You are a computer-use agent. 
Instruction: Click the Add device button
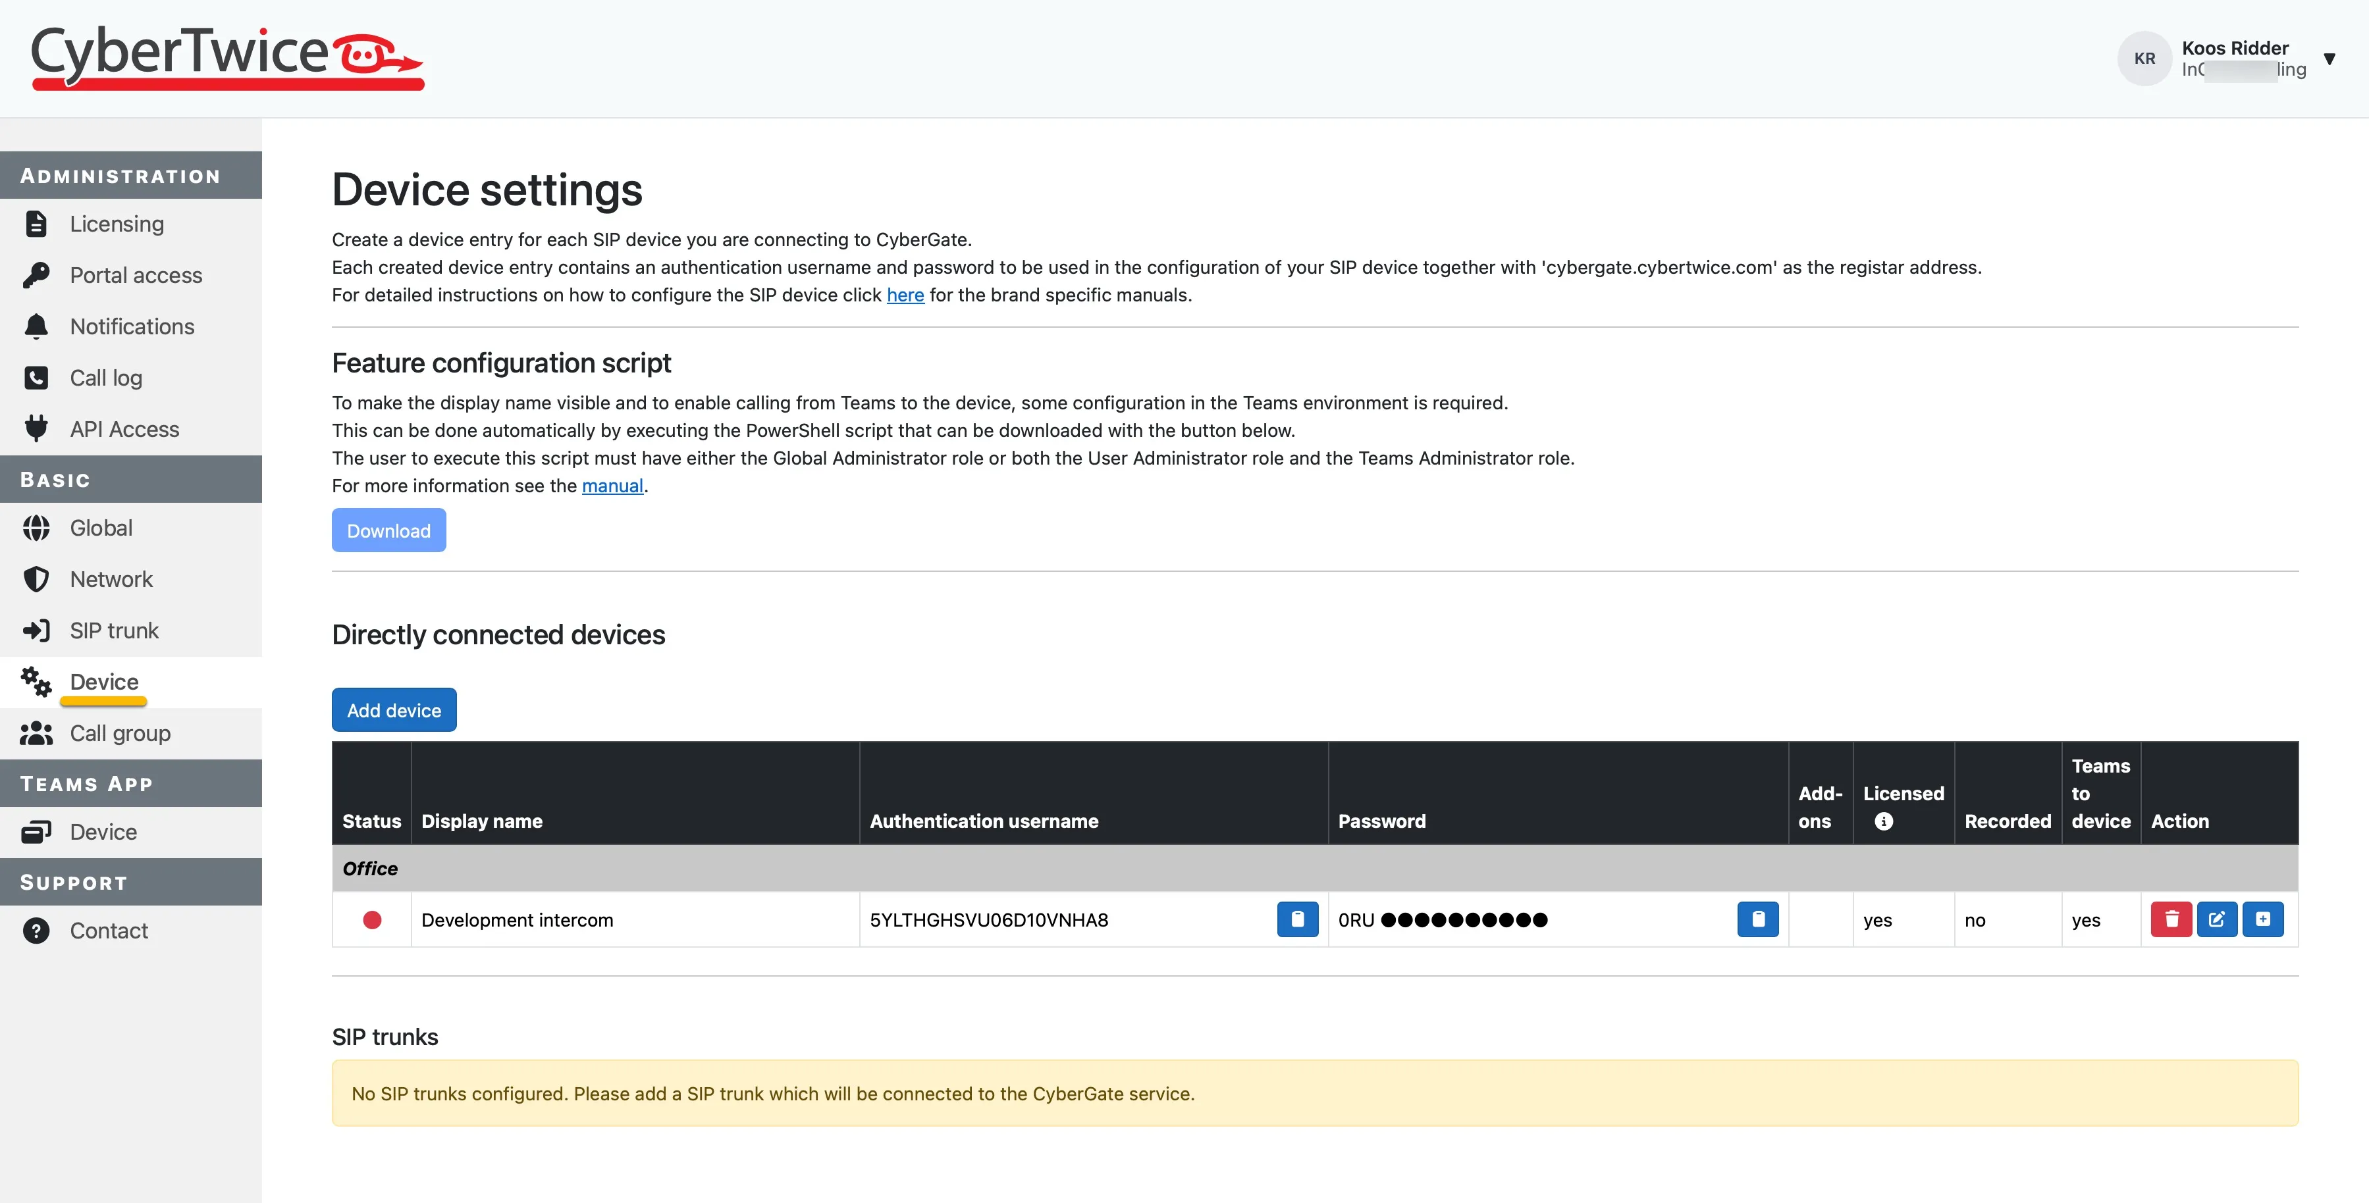pyautogui.click(x=394, y=709)
